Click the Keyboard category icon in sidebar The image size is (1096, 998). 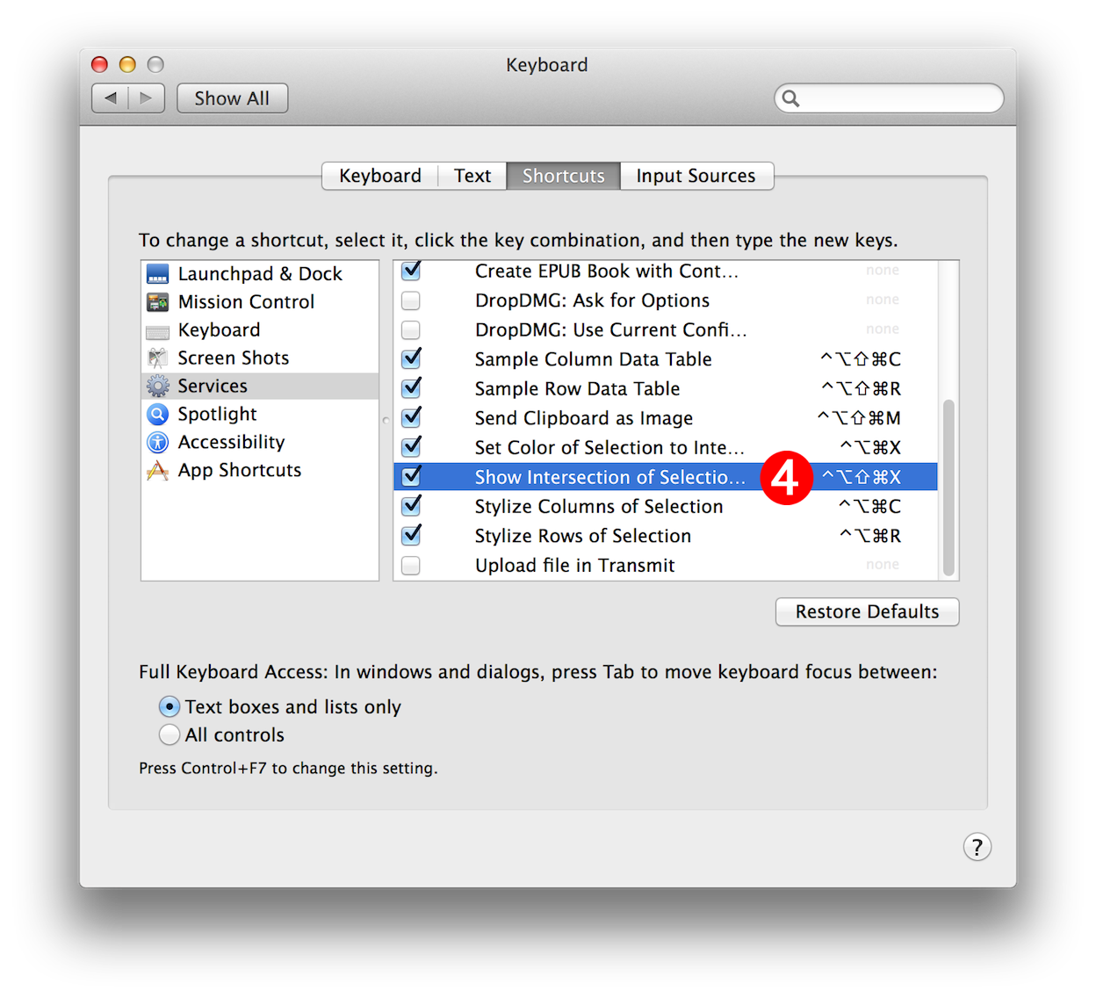158,331
